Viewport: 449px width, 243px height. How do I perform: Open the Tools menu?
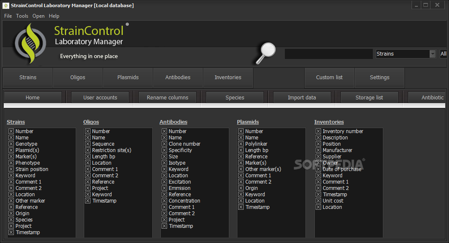pos(22,16)
